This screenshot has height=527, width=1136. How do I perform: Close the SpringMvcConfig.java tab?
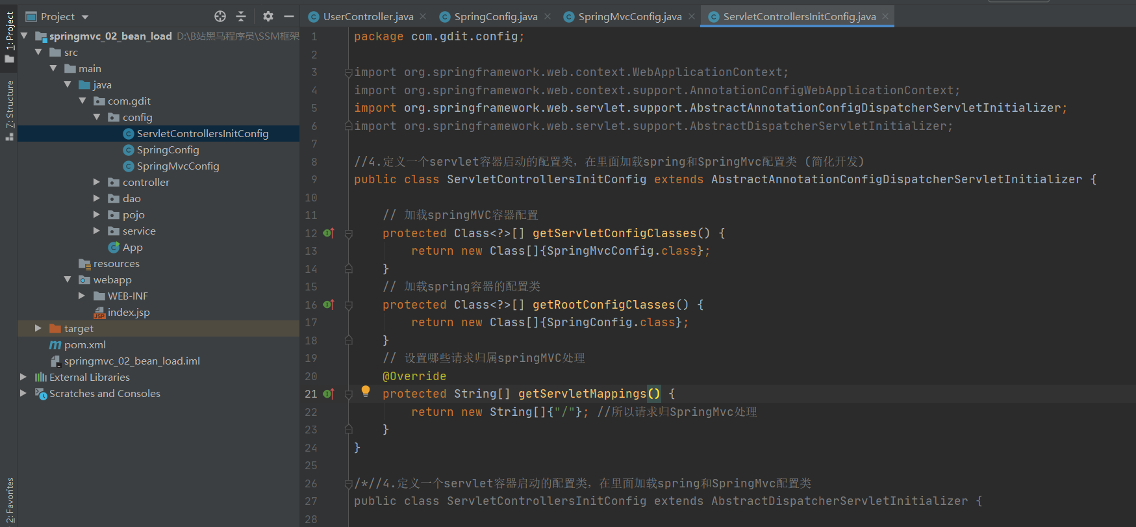[691, 16]
